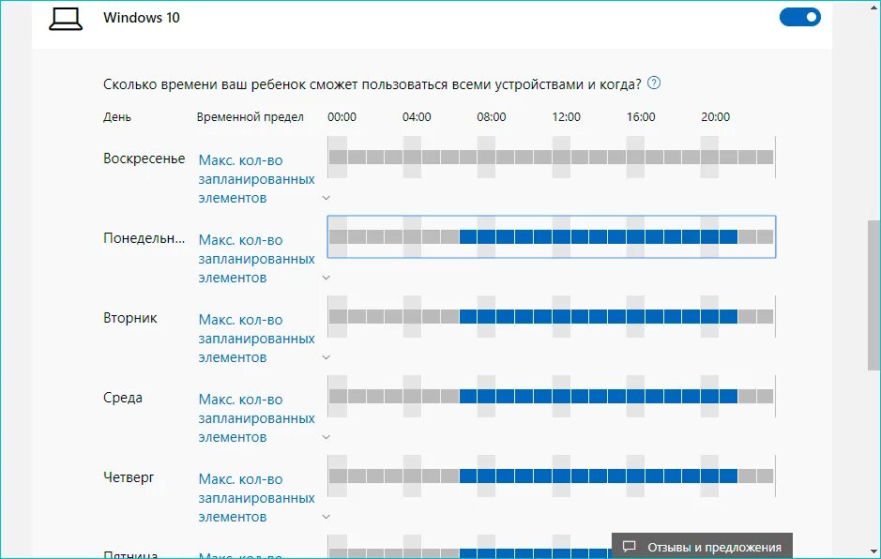Click the Windows 10 heading text
The height and width of the screenshot is (559, 881).
142,18
